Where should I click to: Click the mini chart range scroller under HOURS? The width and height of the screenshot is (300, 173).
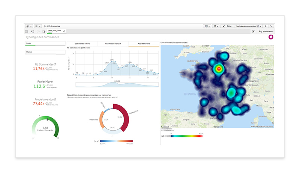point(117,84)
